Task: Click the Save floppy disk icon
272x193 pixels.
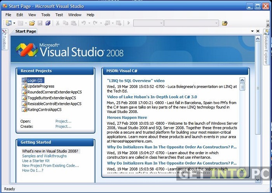Action: coord(40,23)
